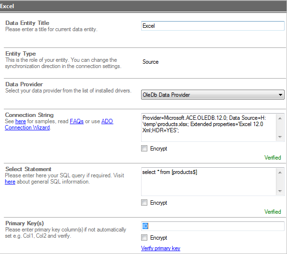Open the FAQs link

(77, 122)
